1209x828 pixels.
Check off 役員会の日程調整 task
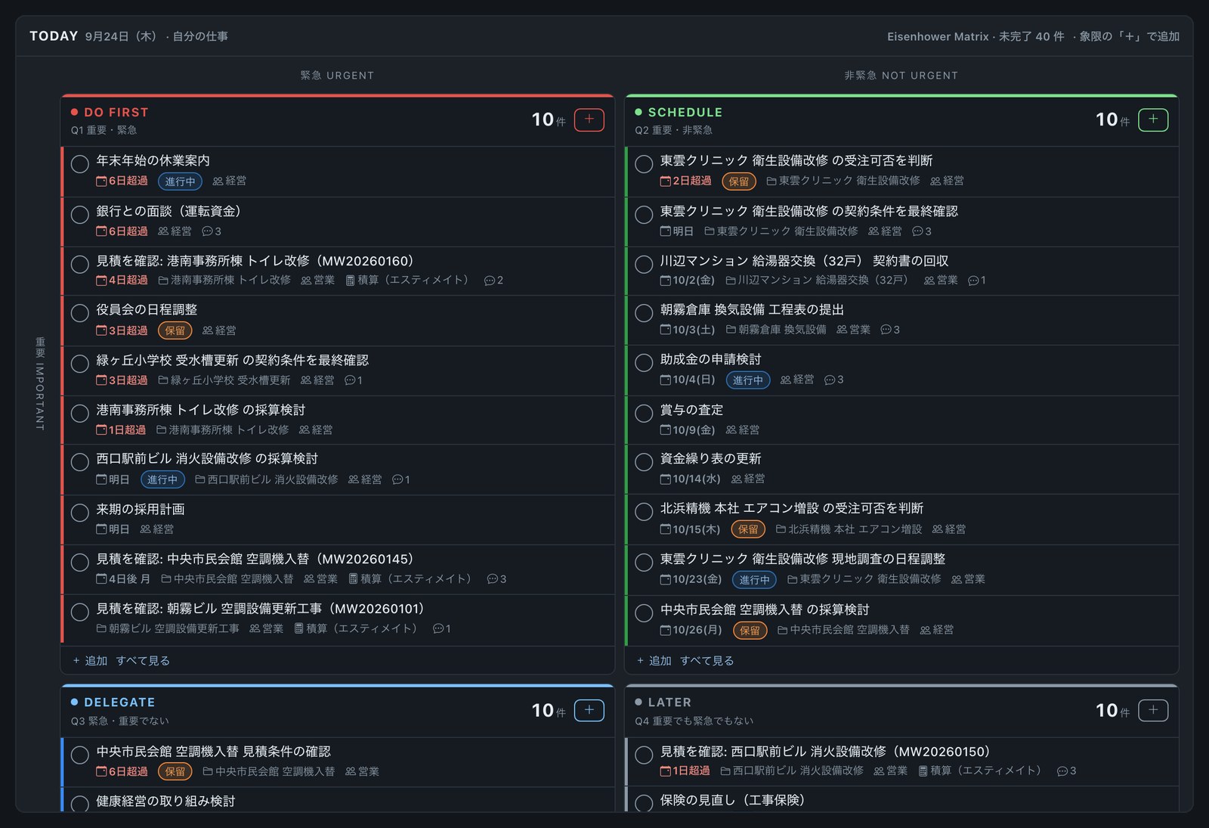click(79, 313)
